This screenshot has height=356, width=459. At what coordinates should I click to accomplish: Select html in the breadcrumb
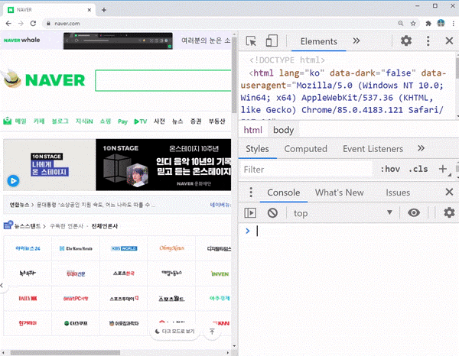(x=253, y=130)
